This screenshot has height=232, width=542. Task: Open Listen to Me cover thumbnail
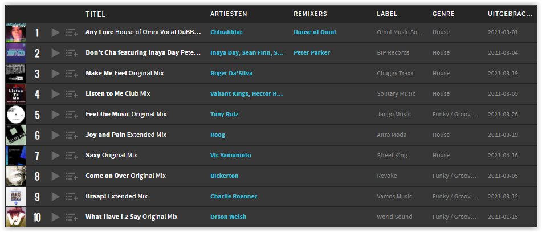pos(16,94)
